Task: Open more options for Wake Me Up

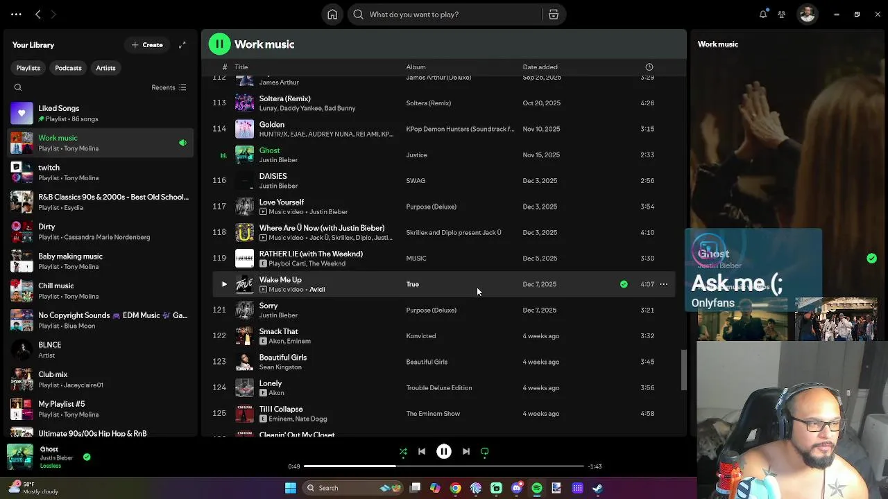Action: click(664, 284)
